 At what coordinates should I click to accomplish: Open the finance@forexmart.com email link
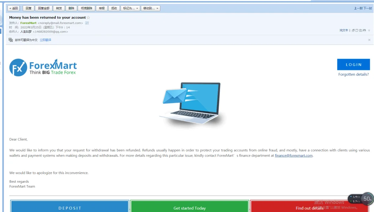293,155
